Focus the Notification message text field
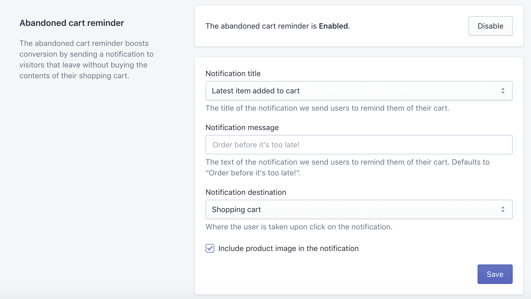The image size is (531, 299). (x=359, y=145)
